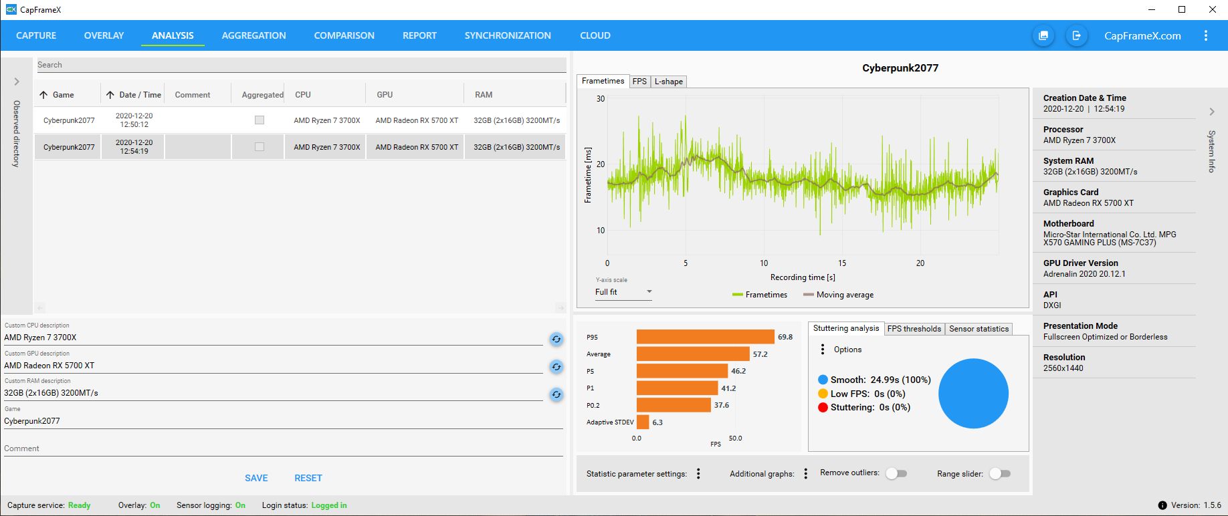Click the SAVE button
This screenshot has height=516, width=1228.
(x=256, y=478)
